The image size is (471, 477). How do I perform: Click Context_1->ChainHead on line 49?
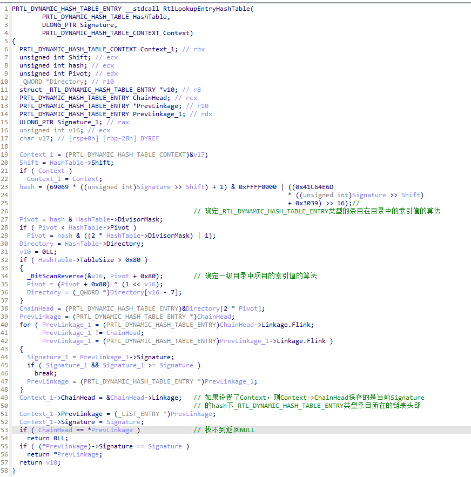coord(57,398)
